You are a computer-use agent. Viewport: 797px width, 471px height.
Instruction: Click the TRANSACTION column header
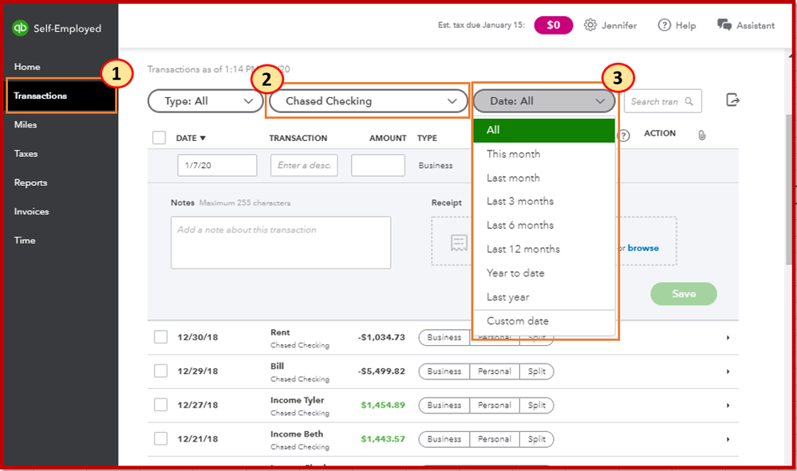(x=298, y=138)
